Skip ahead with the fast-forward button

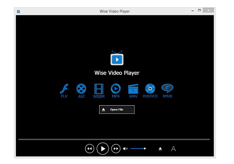click(116, 149)
